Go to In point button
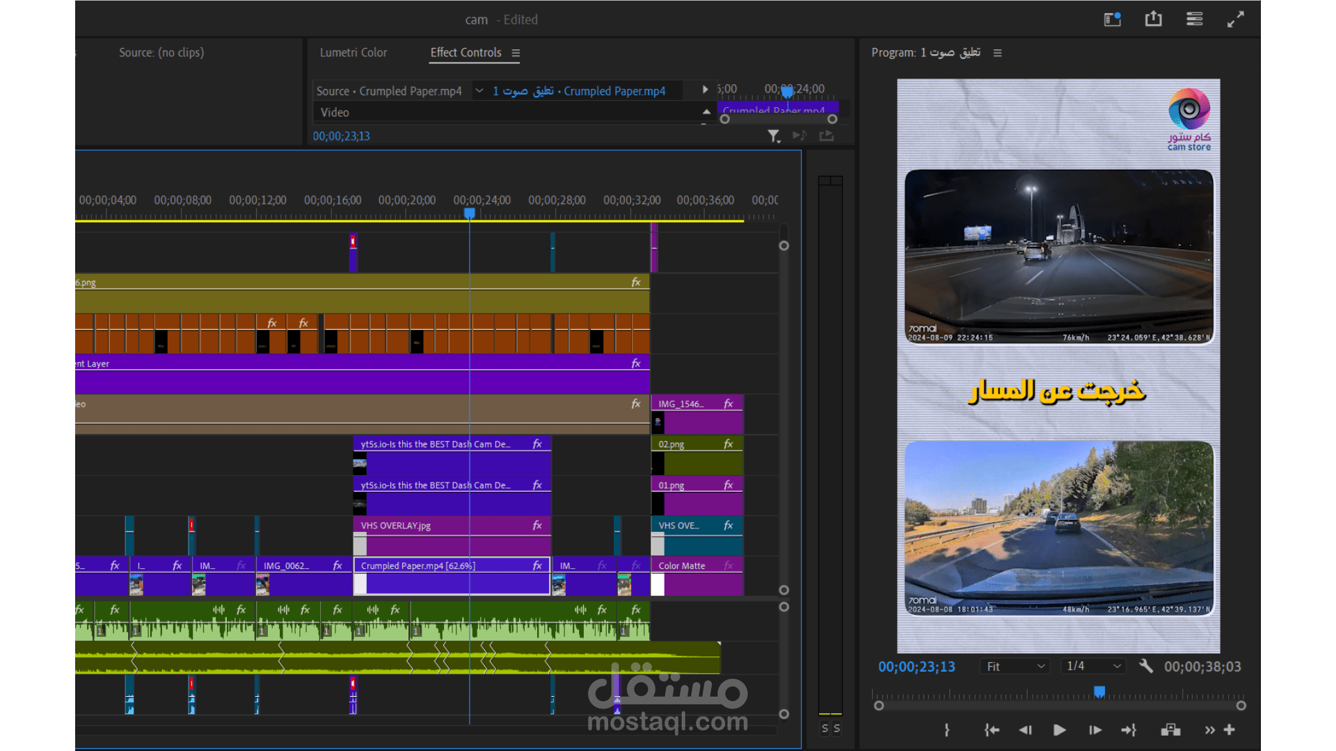The image size is (1336, 751). coord(992,730)
